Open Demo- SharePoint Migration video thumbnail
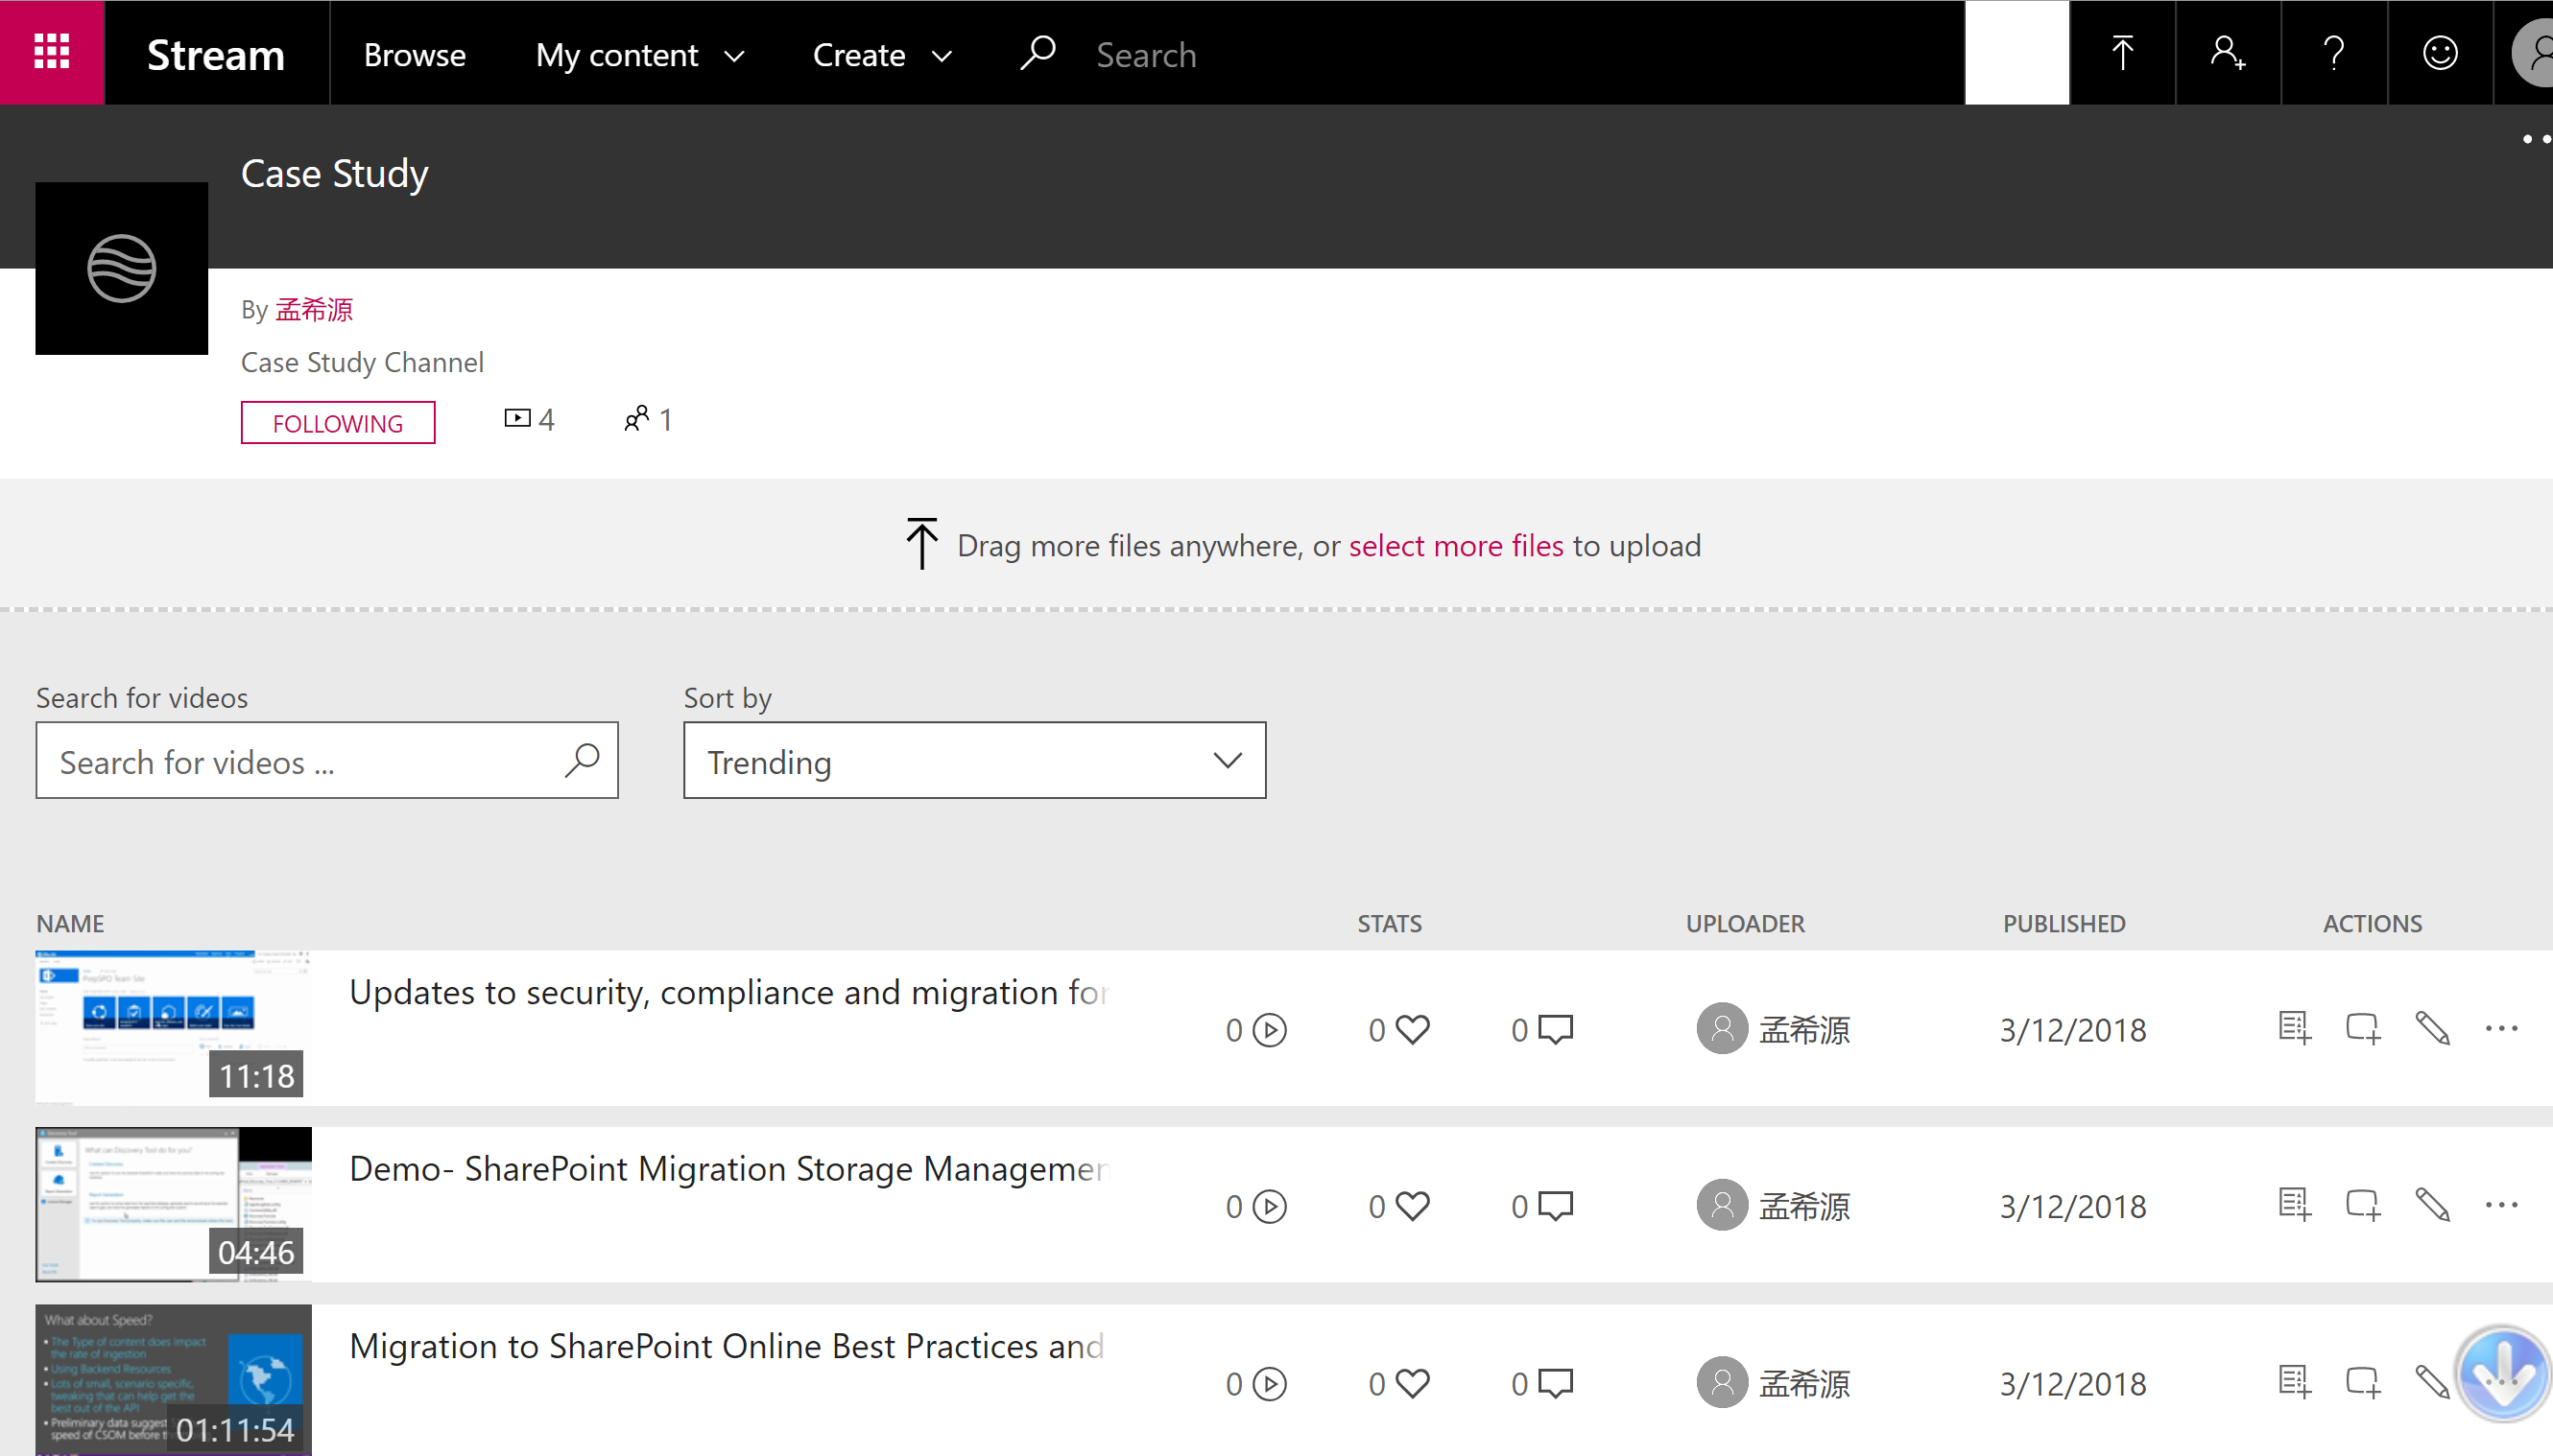The width and height of the screenshot is (2553, 1456). [173, 1204]
